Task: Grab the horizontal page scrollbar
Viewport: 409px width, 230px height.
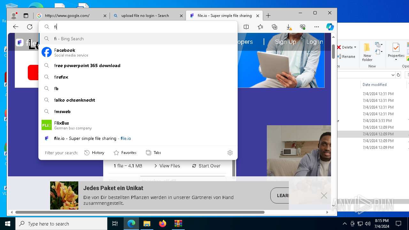Action: point(140,212)
